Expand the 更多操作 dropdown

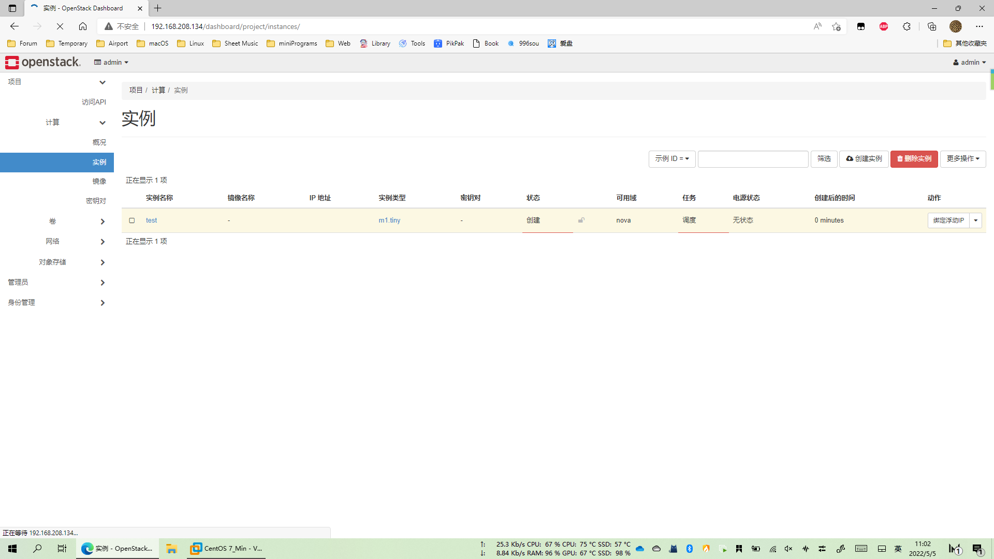click(x=962, y=158)
